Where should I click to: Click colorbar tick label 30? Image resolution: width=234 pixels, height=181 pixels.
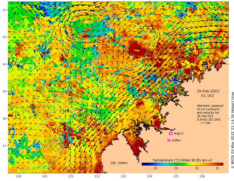click(197, 168)
